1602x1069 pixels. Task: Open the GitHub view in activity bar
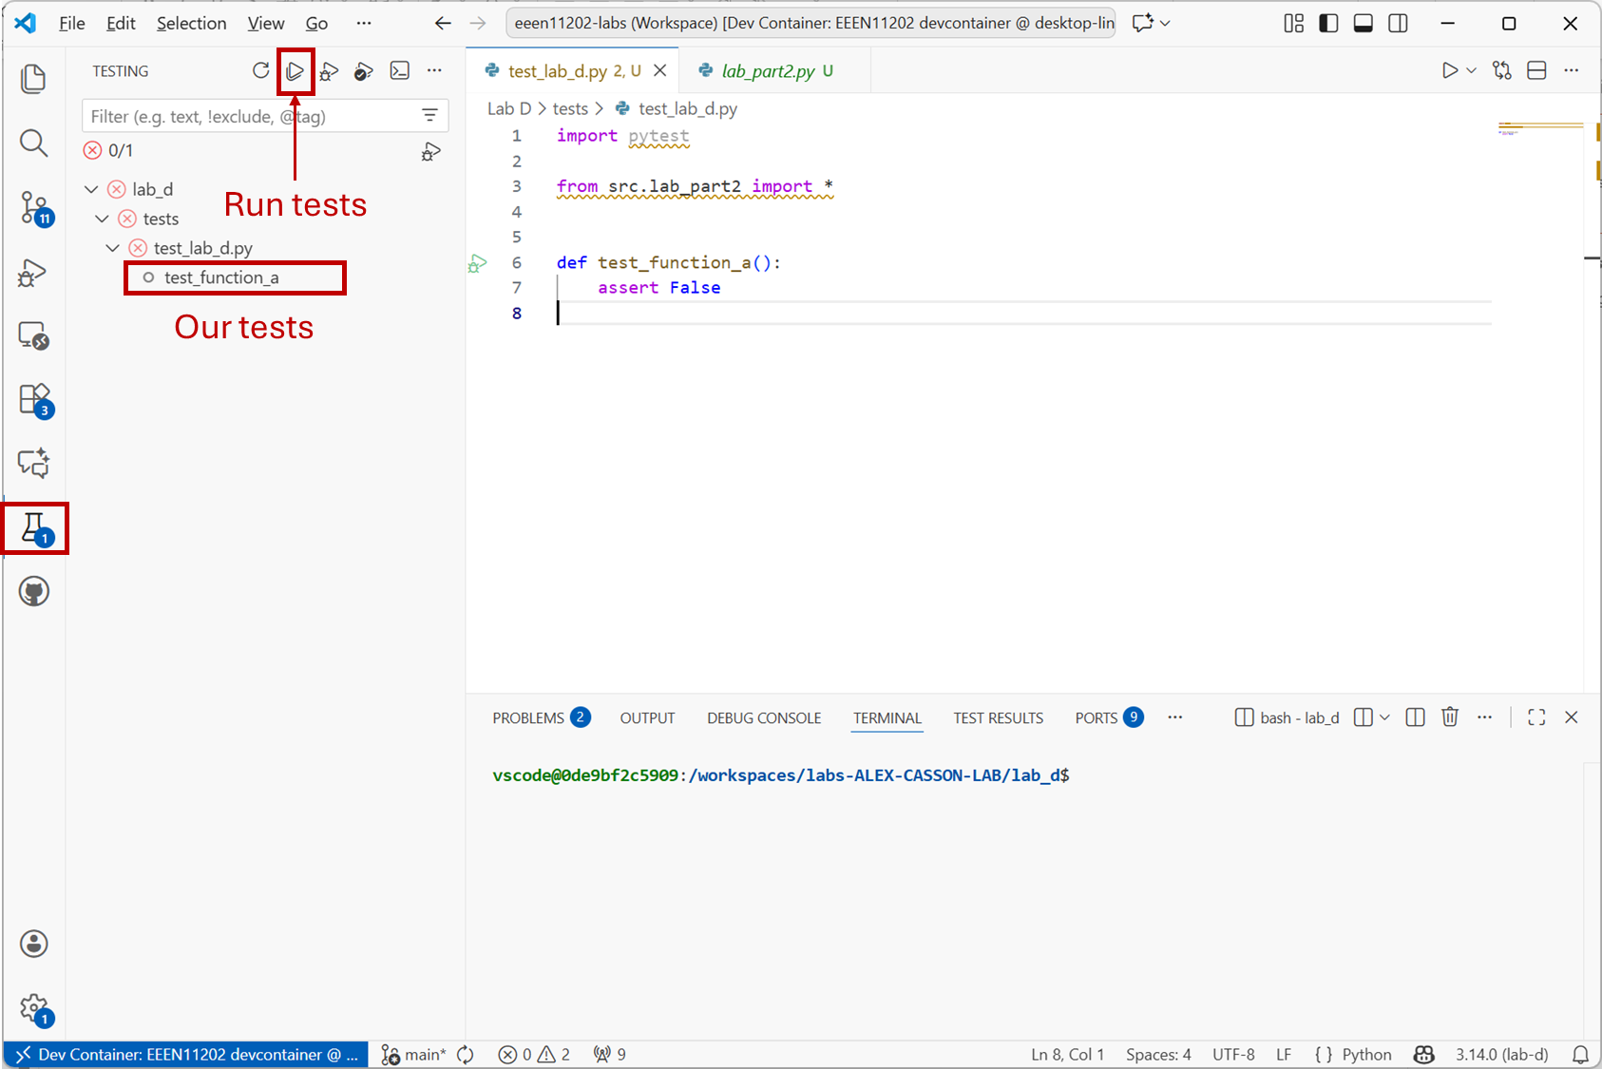coord(34,591)
